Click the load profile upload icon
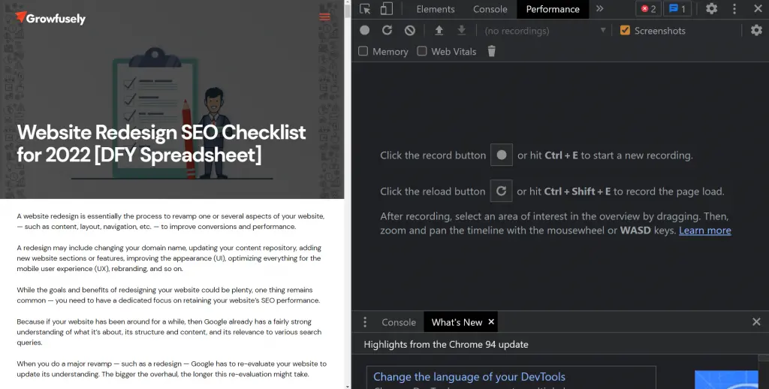This screenshot has height=389, width=769. (439, 30)
